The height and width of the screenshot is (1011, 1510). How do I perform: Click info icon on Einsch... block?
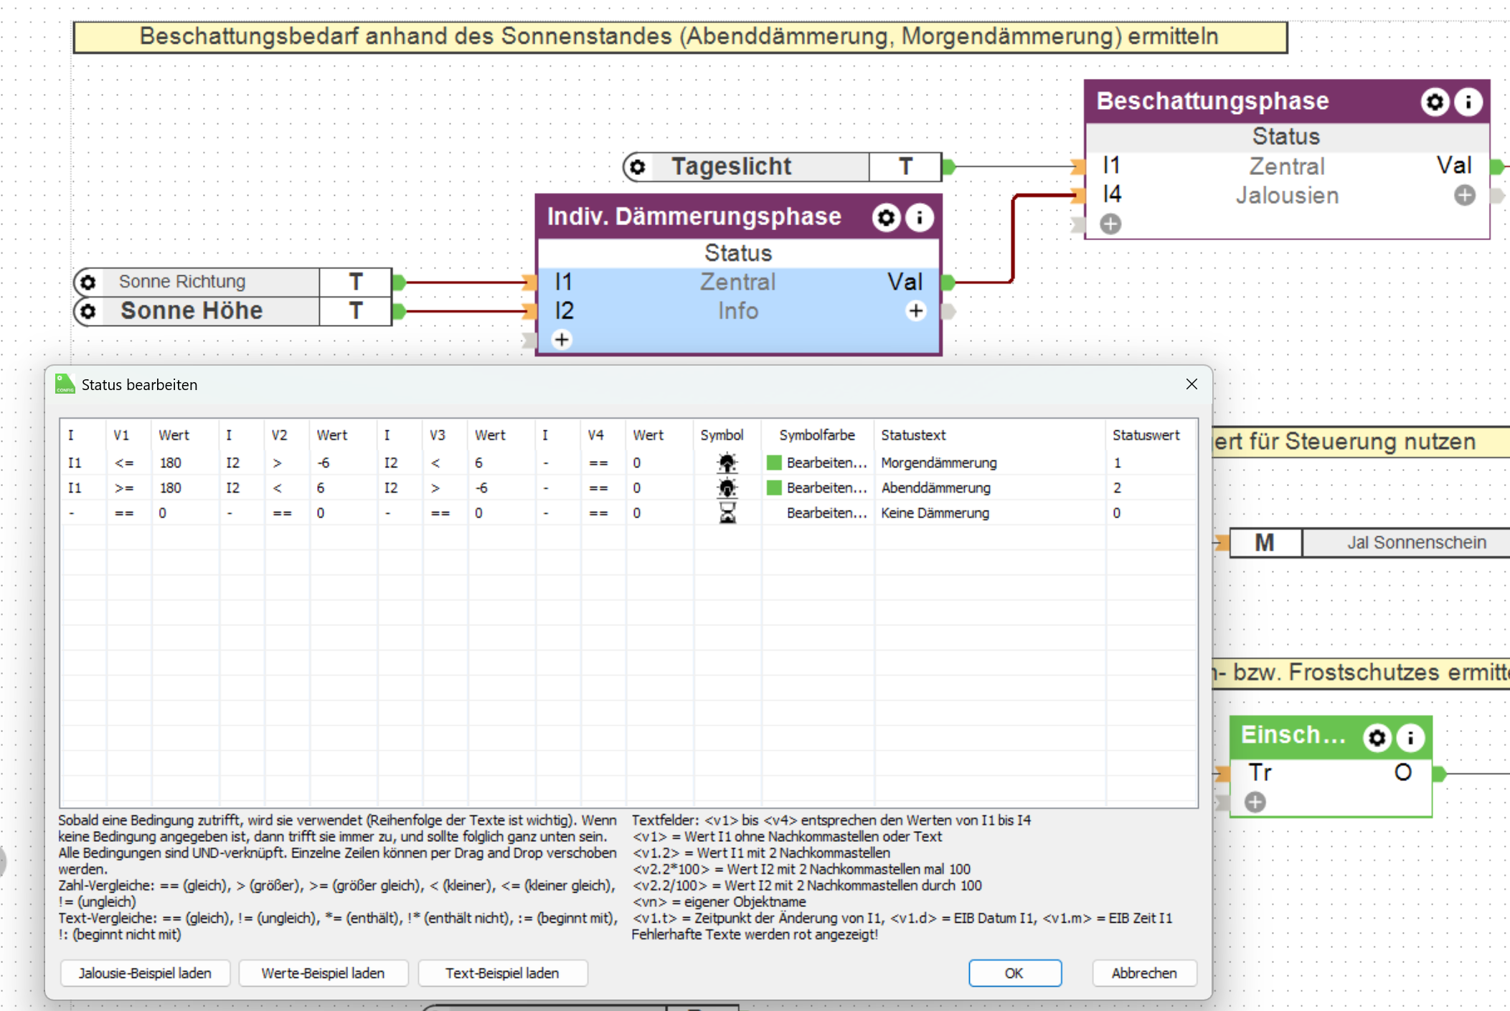[x=1410, y=737]
